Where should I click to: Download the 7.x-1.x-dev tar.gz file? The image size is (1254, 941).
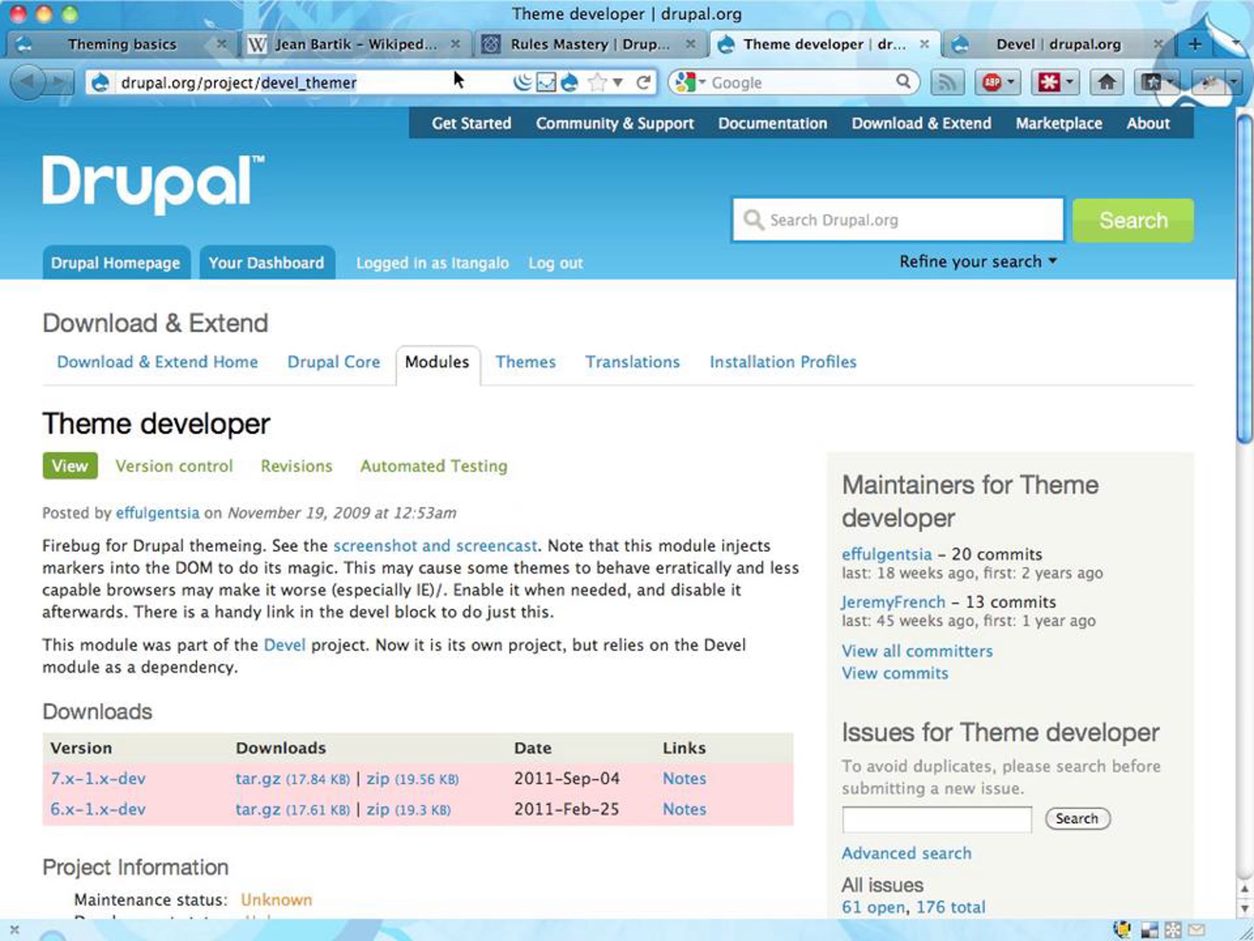pos(258,778)
